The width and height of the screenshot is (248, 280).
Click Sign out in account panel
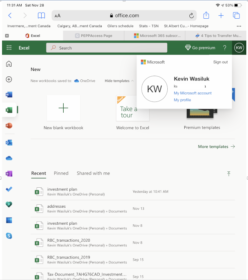point(220,62)
